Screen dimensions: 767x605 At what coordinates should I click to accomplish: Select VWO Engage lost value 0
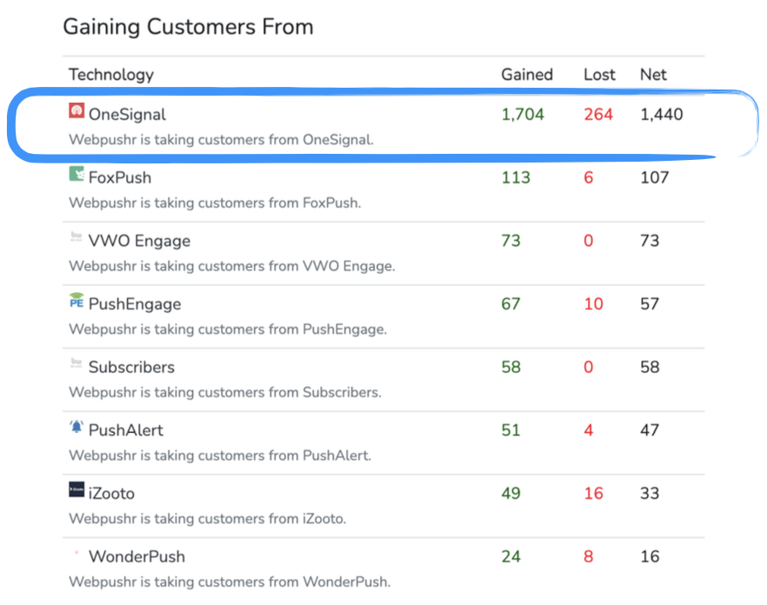[x=589, y=241]
